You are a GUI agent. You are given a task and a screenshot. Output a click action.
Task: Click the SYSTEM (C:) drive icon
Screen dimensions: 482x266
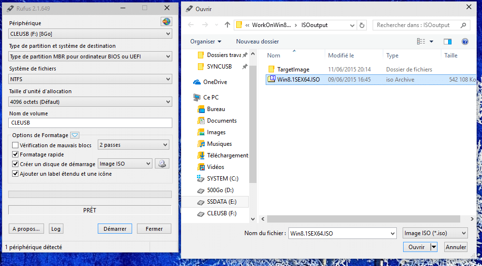click(x=200, y=179)
